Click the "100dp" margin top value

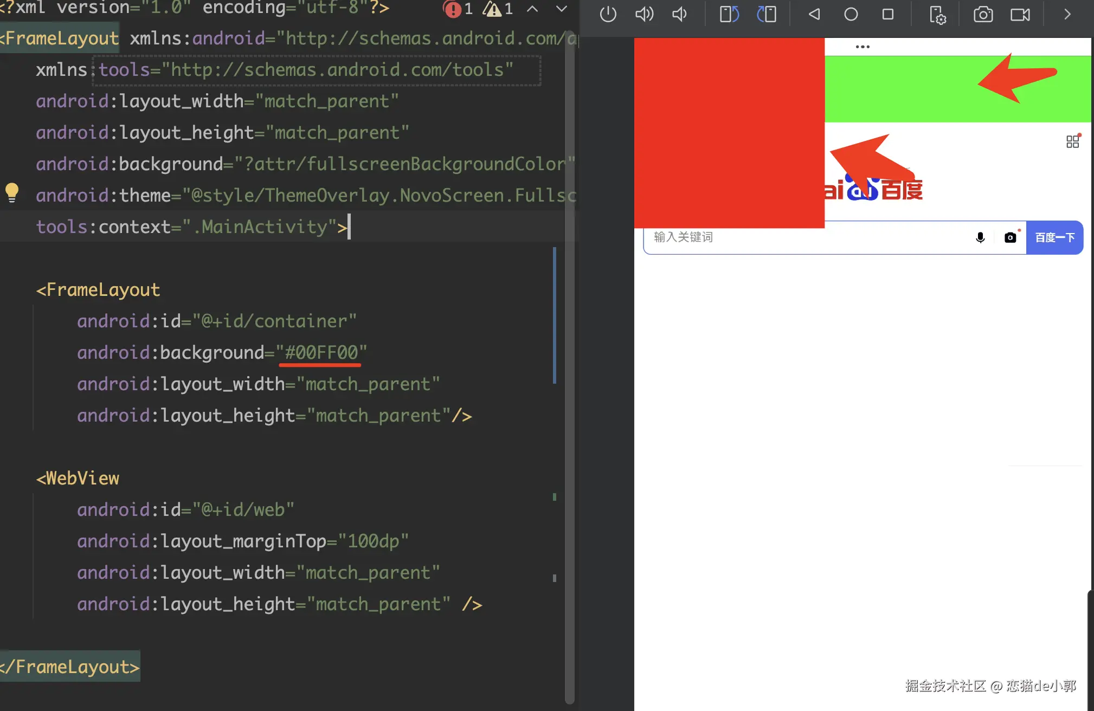coord(373,541)
